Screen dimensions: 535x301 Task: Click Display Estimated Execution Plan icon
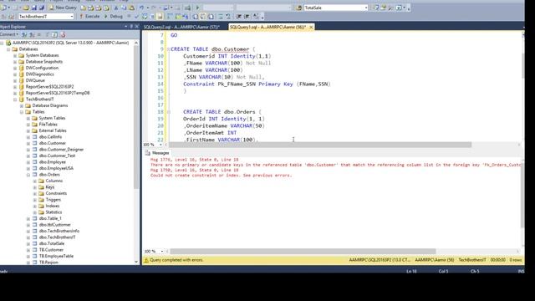tap(145, 17)
